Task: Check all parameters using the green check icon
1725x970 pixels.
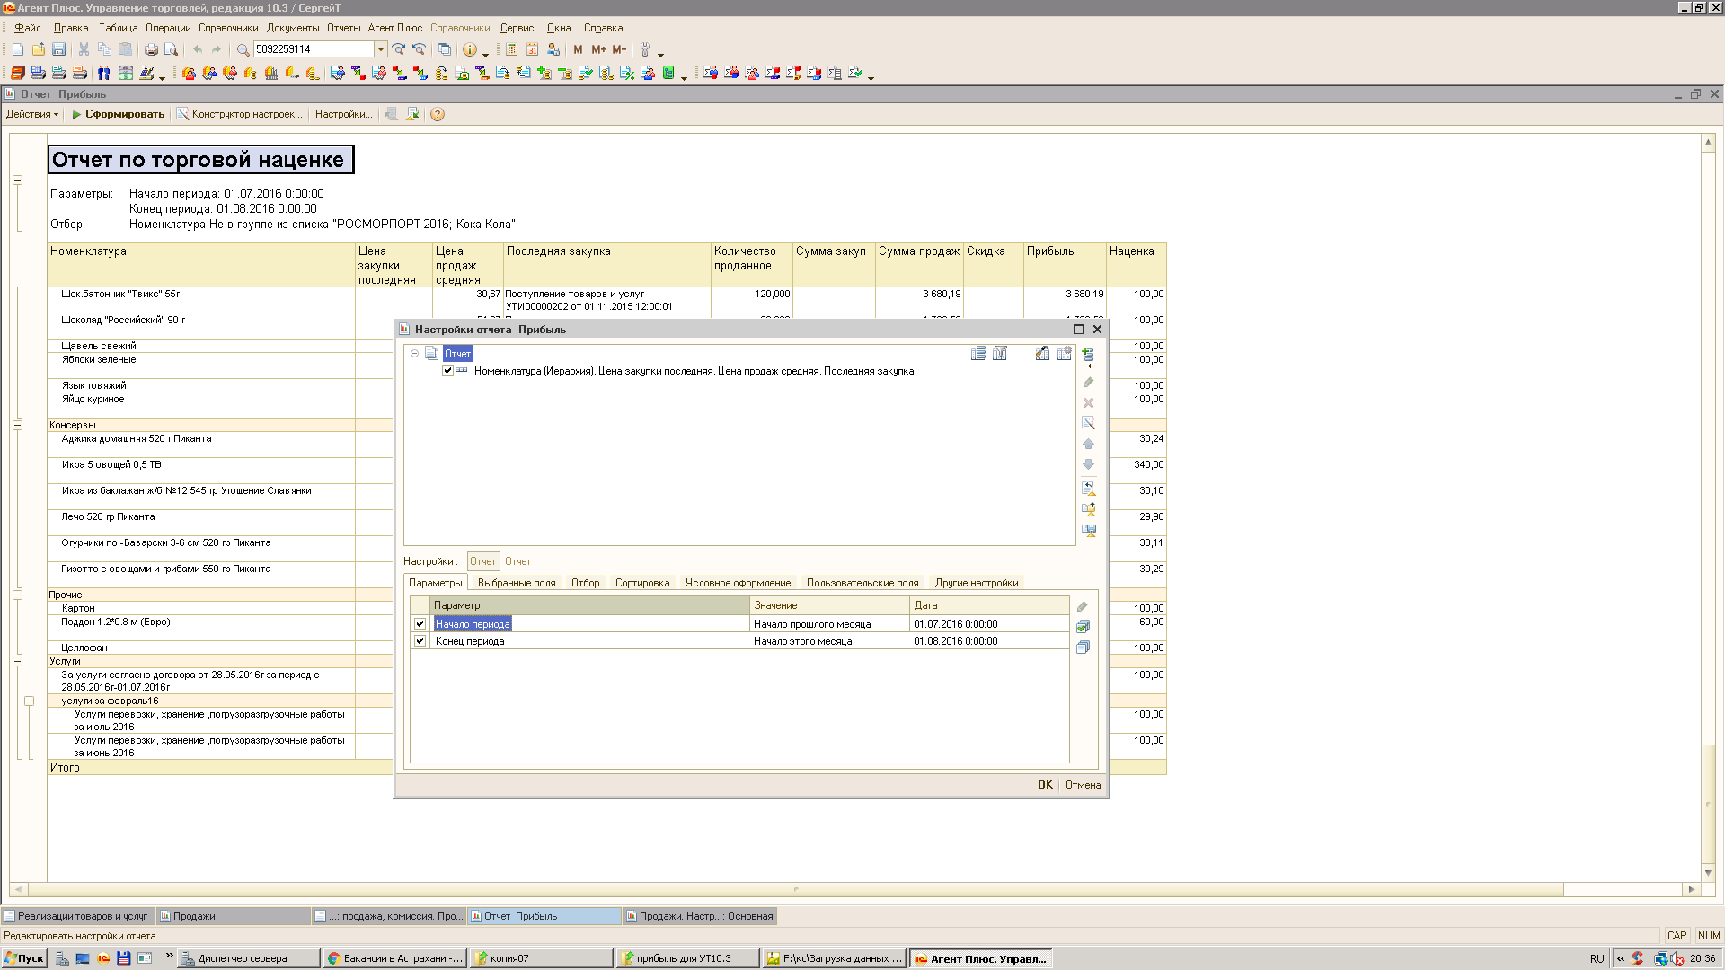Action: point(1083,626)
